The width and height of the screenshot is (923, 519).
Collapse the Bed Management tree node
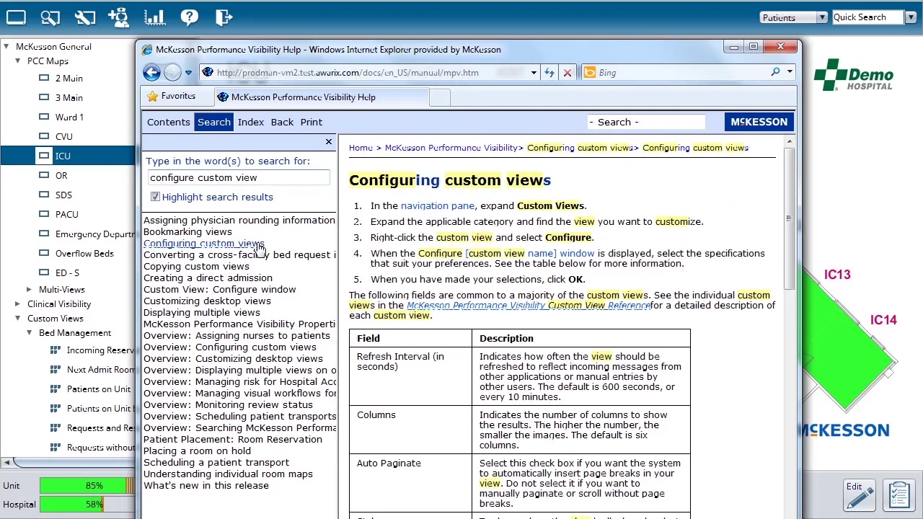pos(30,333)
